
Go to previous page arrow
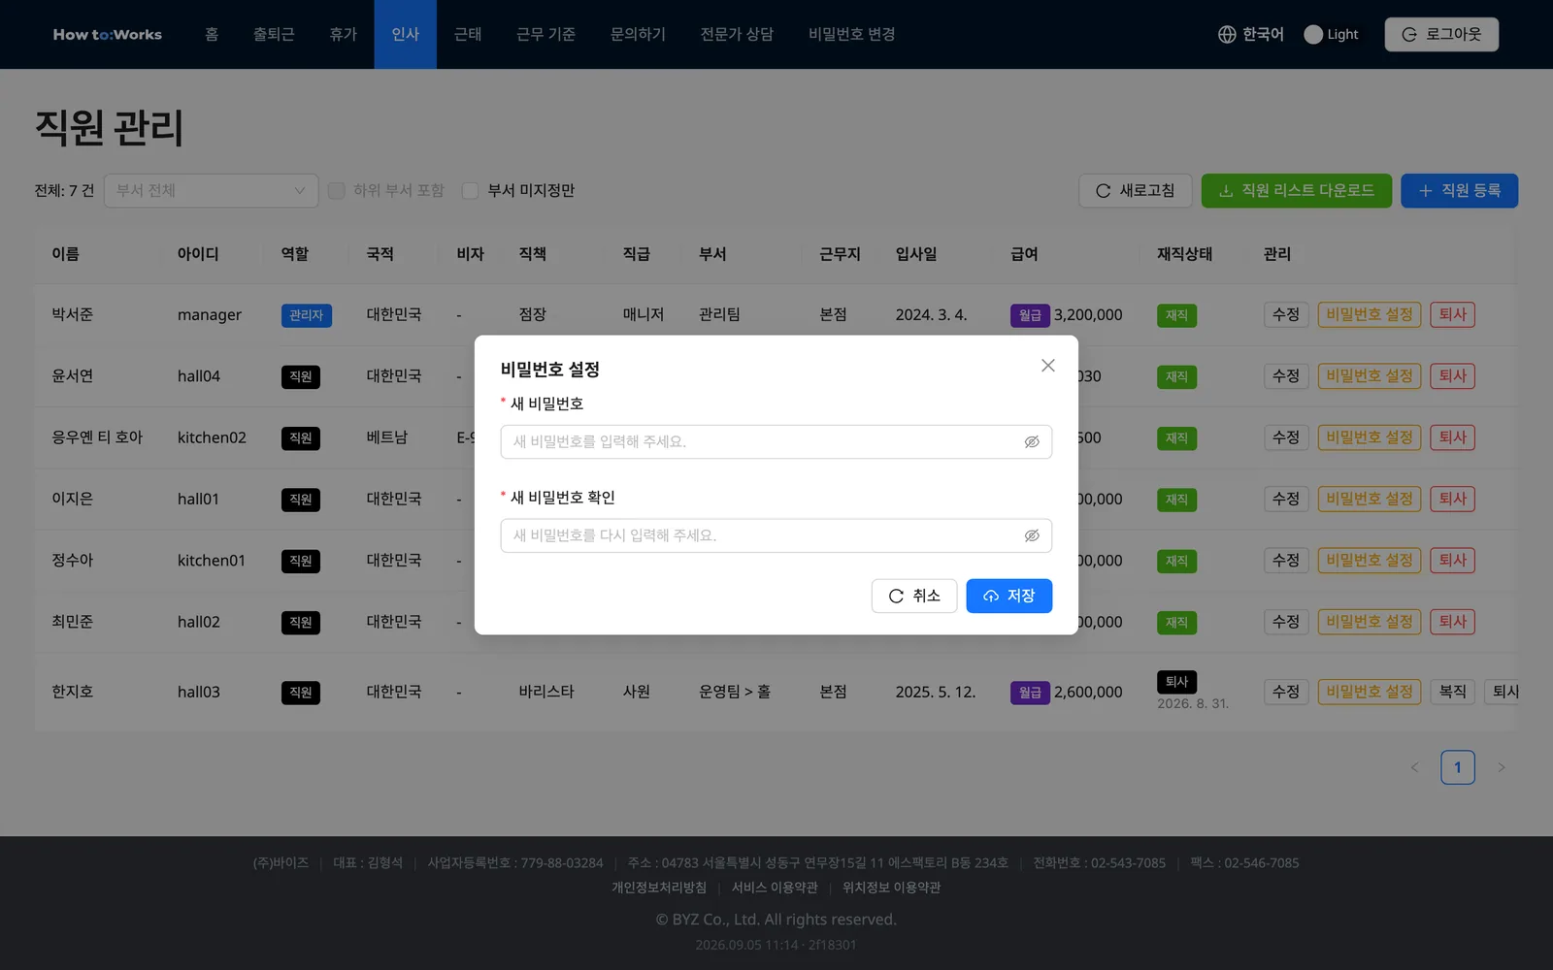pyautogui.click(x=1414, y=767)
